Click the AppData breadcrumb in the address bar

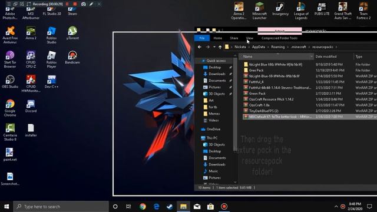(259, 47)
